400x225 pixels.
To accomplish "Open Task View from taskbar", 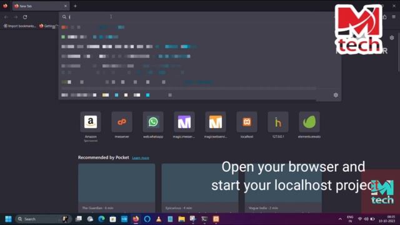I will (x=79, y=219).
